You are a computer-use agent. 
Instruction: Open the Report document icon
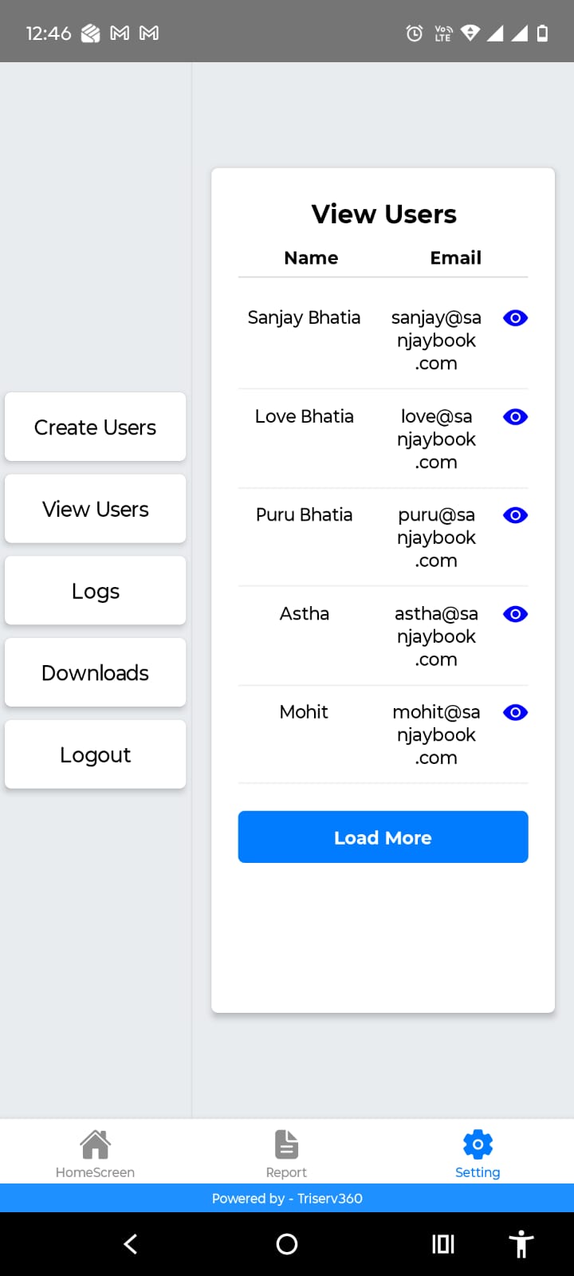tap(286, 1145)
